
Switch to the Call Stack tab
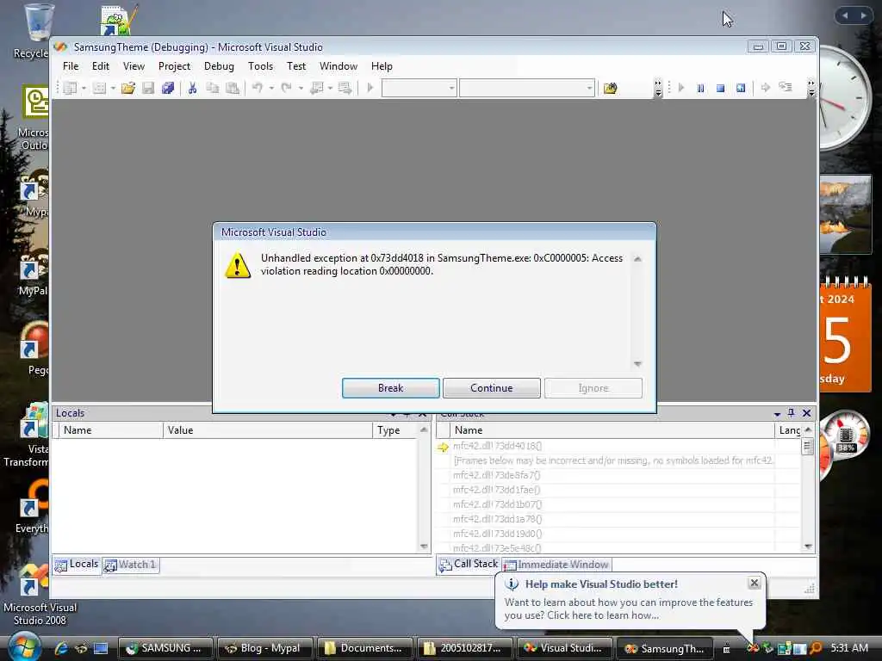[469, 564]
